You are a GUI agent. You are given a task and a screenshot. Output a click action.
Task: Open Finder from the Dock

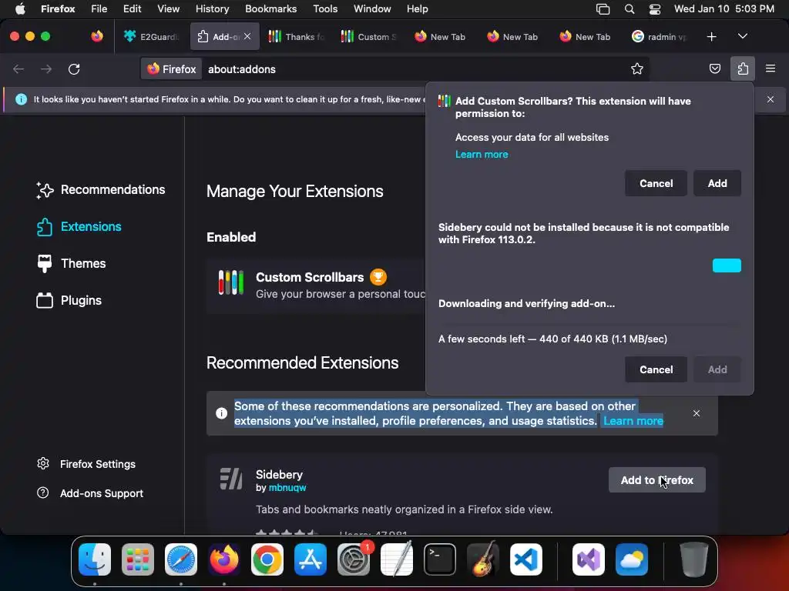coord(95,559)
